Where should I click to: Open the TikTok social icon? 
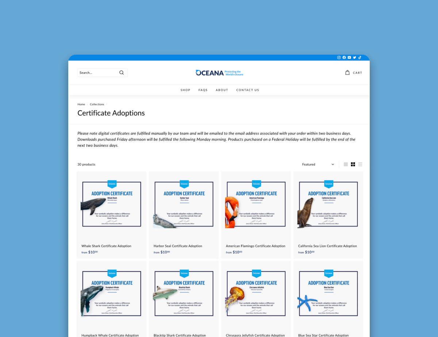click(360, 58)
